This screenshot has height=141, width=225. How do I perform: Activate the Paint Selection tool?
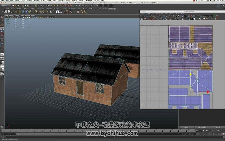tap(2, 25)
